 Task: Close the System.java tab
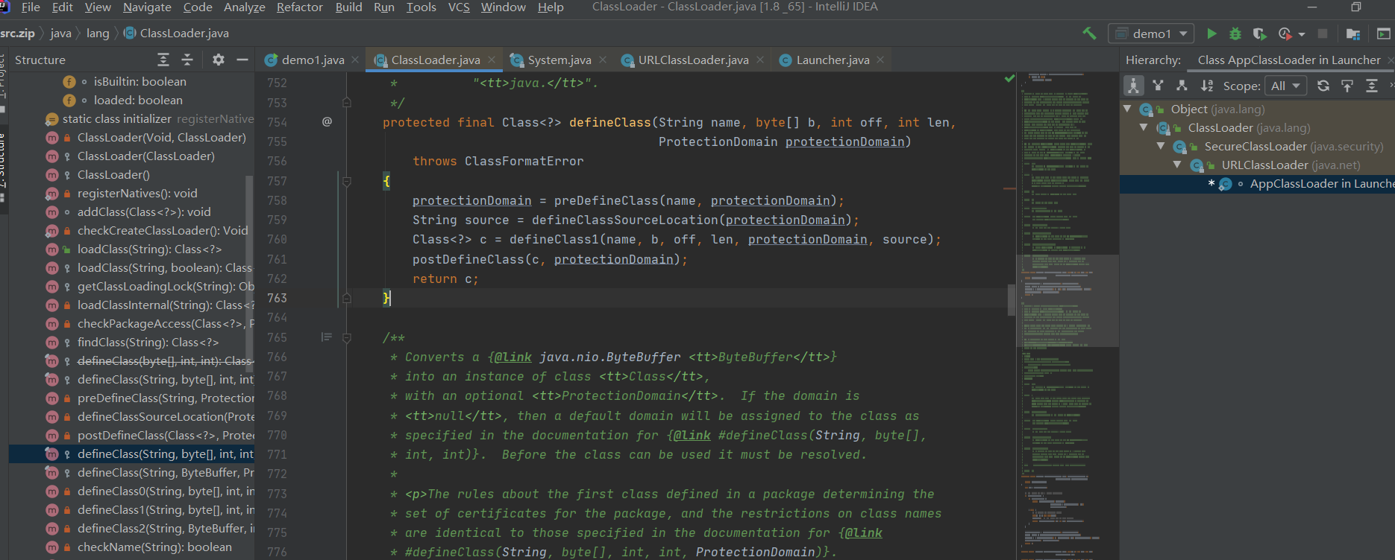tap(603, 60)
